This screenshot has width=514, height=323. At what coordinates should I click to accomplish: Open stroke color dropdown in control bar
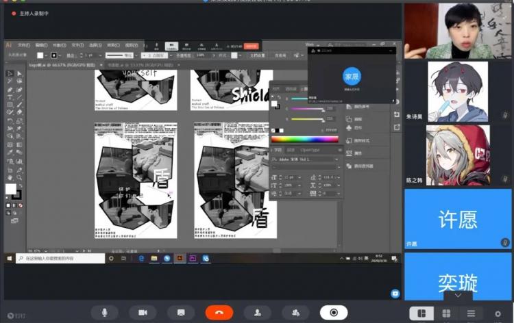click(60, 55)
